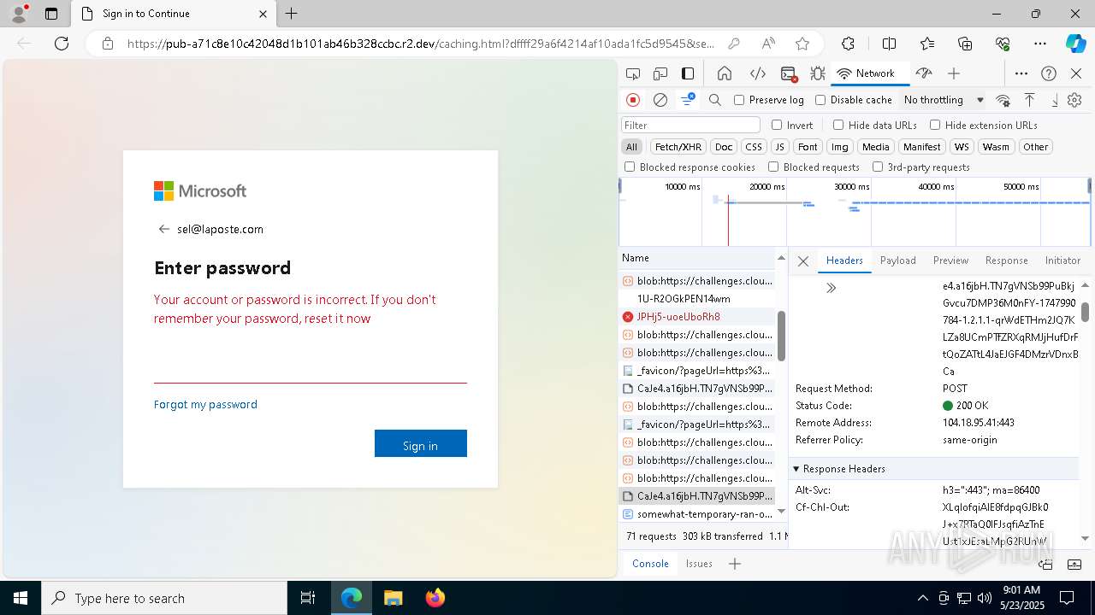Image resolution: width=1095 pixels, height=615 pixels.
Task: Open the Elements tool icon
Action: coord(758,73)
